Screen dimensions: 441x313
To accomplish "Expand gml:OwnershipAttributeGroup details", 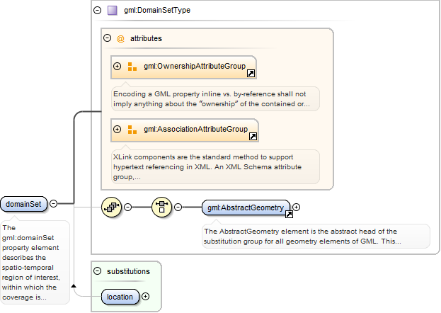I will coord(118,67).
